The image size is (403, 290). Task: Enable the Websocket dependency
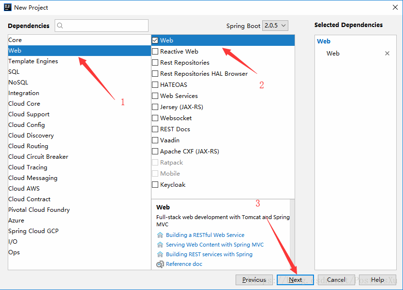click(x=155, y=118)
